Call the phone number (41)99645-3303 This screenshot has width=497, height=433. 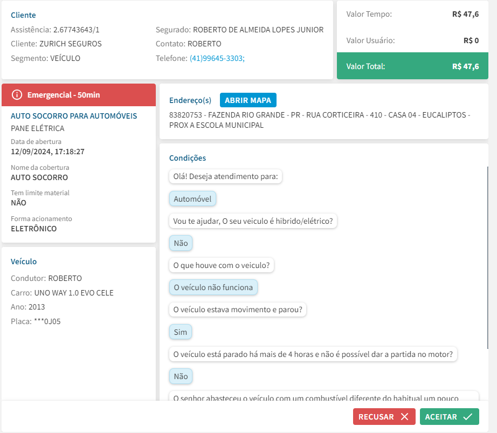tap(217, 58)
